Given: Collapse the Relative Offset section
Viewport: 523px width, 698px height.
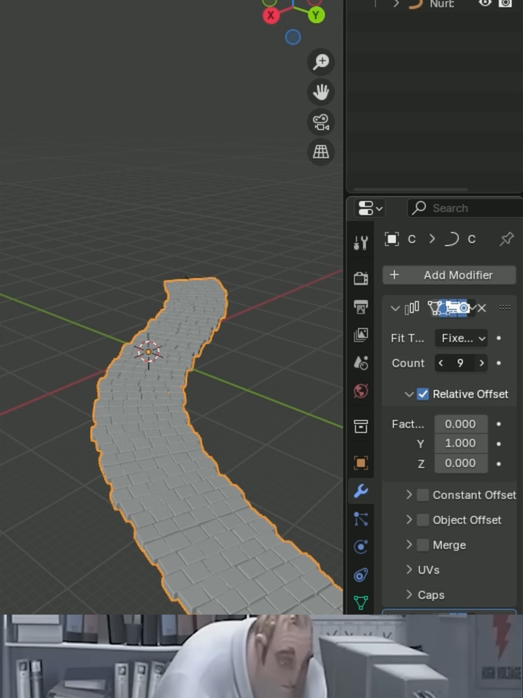Looking at the screenshot, I should 409,395.
